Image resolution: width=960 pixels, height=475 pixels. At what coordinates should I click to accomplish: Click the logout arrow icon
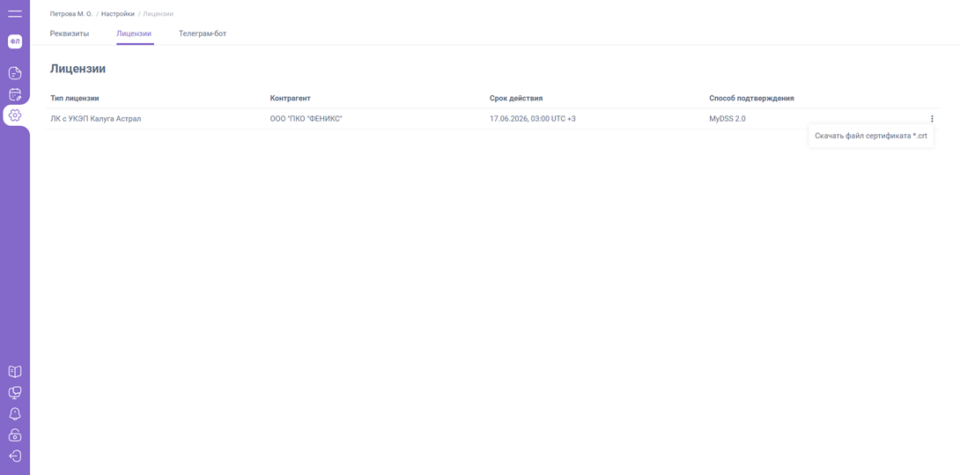coord(15,456)
